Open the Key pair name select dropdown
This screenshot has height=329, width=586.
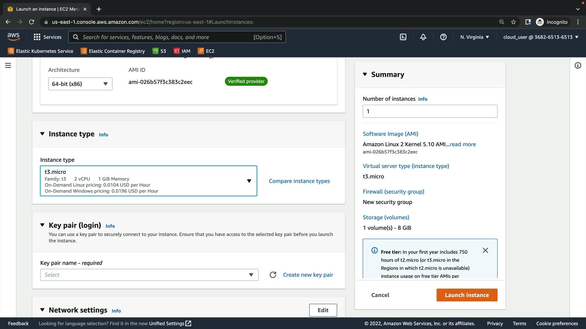pos(149,275)
